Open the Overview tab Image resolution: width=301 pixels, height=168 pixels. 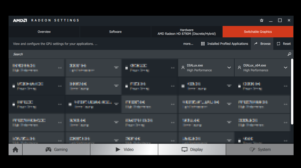tap(44, 32)
